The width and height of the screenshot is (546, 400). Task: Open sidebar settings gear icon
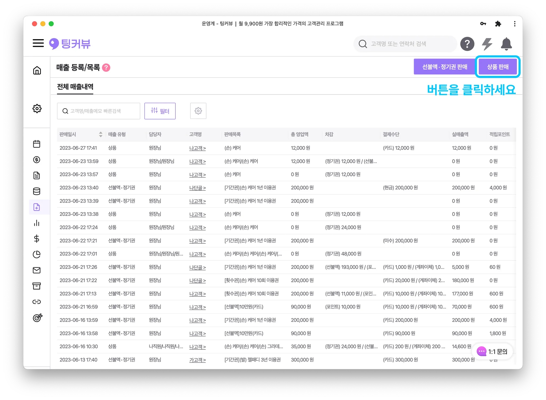pyautogui.click(x=37, y=108)
